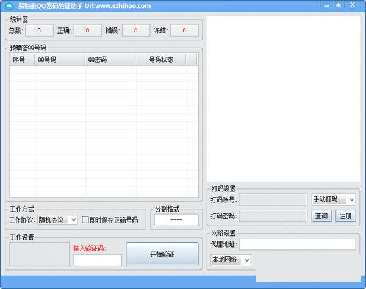
Task: Click the 分割格式 separator format field
Action: pyautogui.click(x=176, y=220)
